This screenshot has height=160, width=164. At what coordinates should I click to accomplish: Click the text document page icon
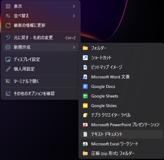tap(85, 134)
